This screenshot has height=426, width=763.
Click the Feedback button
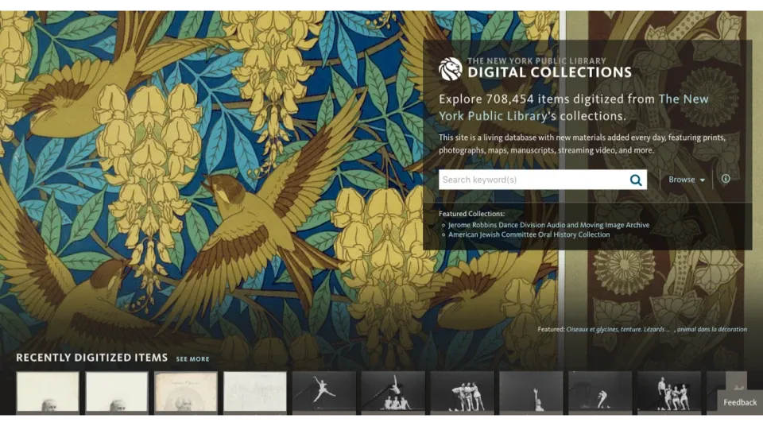click(x=740, y=402)
